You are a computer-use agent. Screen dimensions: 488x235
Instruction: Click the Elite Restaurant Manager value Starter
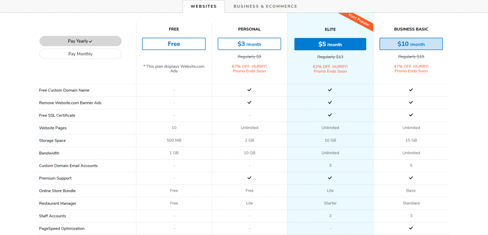pos(330,203)
